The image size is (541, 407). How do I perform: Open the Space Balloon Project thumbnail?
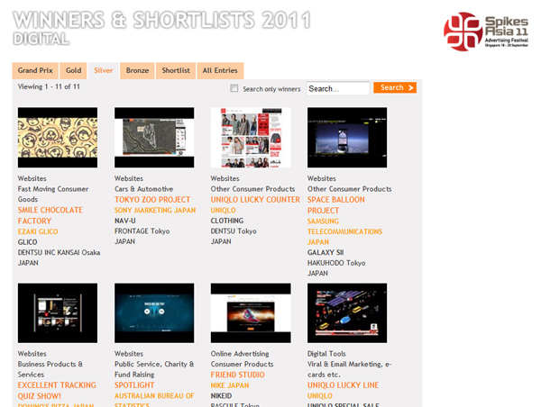tap(347, 138)
